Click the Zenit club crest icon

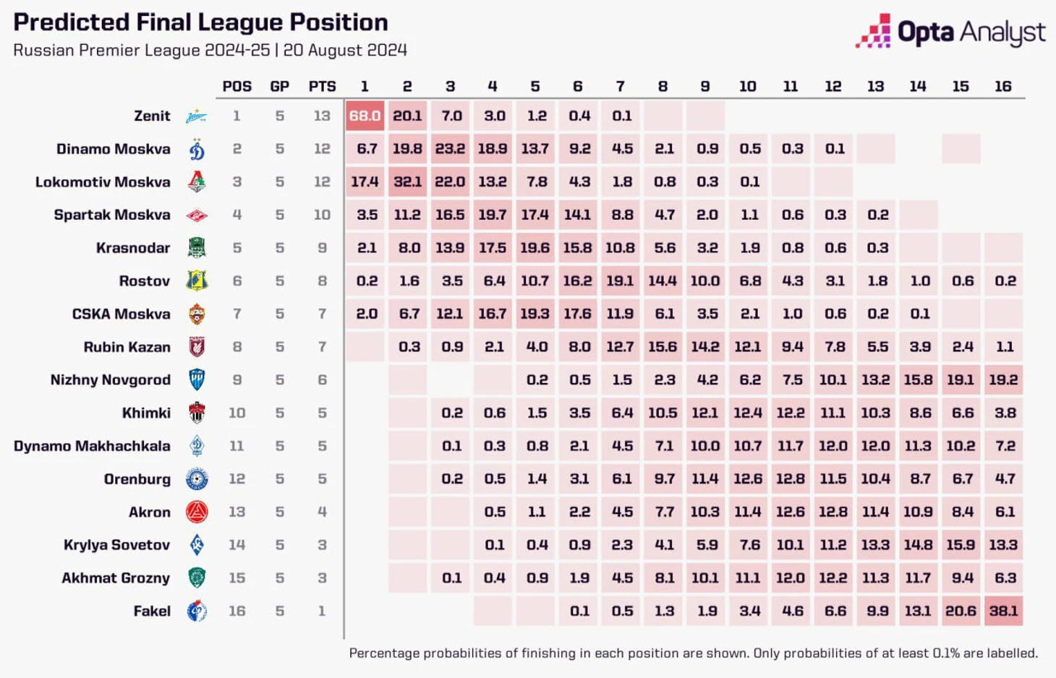pyautogui.click(x=196, y=116)
